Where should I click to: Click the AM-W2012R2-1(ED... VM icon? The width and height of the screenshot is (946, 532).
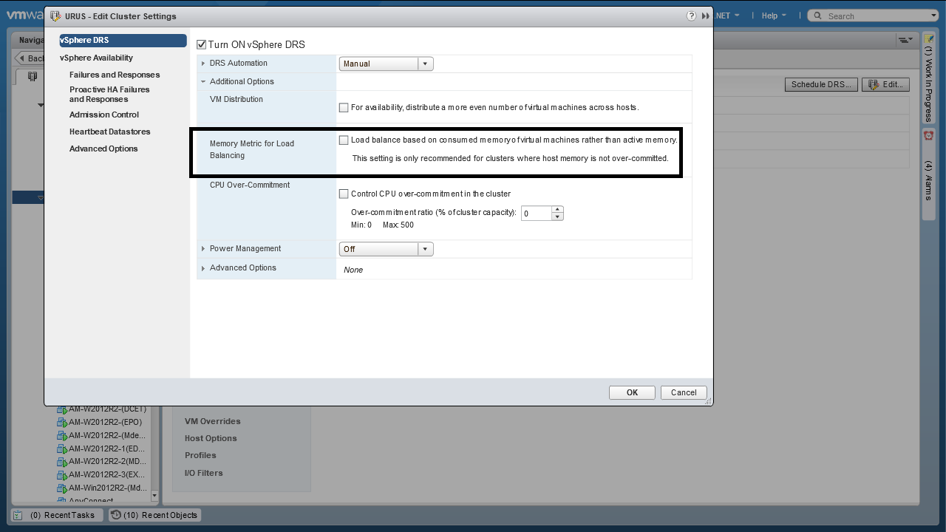pyautogui.click(x=62, y=449)
